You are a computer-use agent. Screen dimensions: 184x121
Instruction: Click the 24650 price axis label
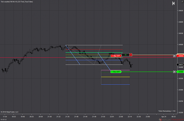181,11
